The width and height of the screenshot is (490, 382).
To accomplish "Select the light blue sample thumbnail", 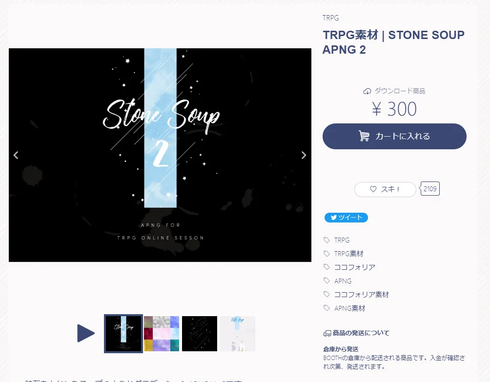I will [x=238, y=334].
